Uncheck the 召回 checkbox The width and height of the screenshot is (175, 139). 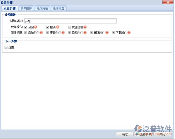coord(26,27)
